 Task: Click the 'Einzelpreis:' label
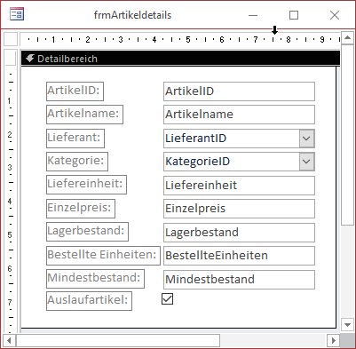click(81, 209)
